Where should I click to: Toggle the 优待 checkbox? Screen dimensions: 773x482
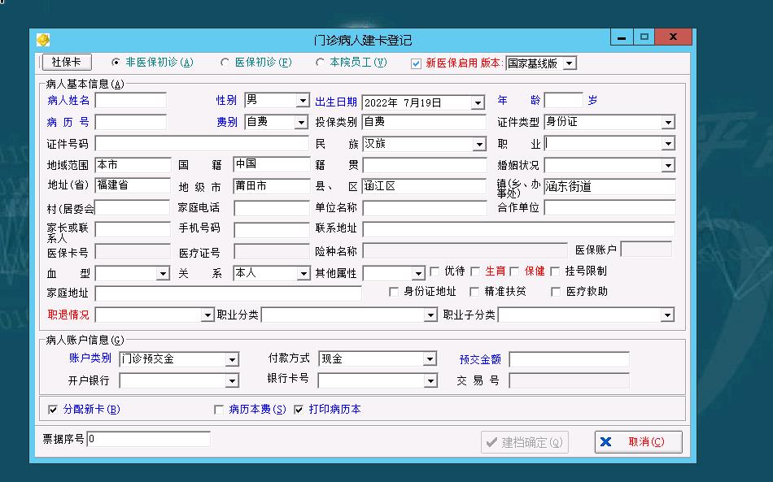[435, 271]
